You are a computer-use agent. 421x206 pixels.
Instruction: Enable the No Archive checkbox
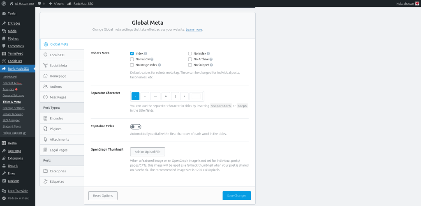point(190,59)
